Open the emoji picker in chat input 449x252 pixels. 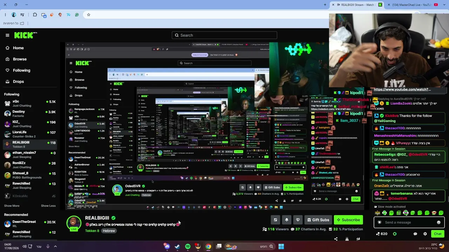pyautogui.click(x=438, y=222)
